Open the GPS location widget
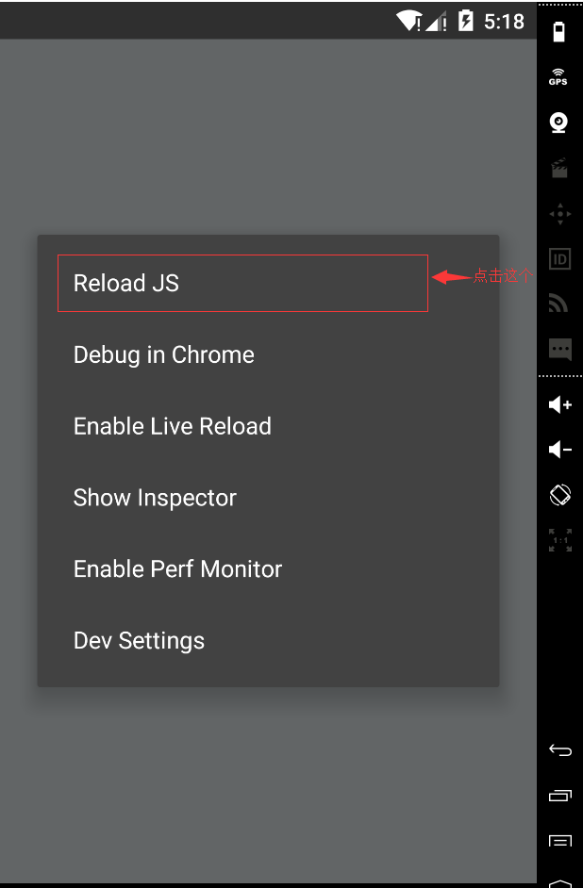 (x=558, y=77)
